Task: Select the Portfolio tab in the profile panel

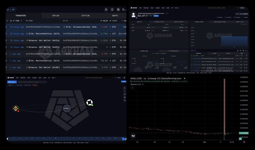Action: pos(139,22)
